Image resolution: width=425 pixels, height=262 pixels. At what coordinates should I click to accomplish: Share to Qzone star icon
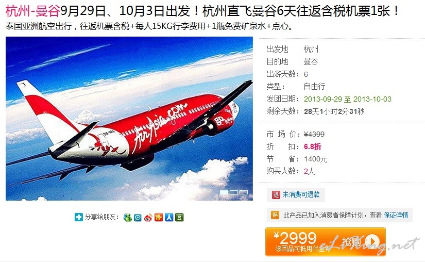(159, 217)
